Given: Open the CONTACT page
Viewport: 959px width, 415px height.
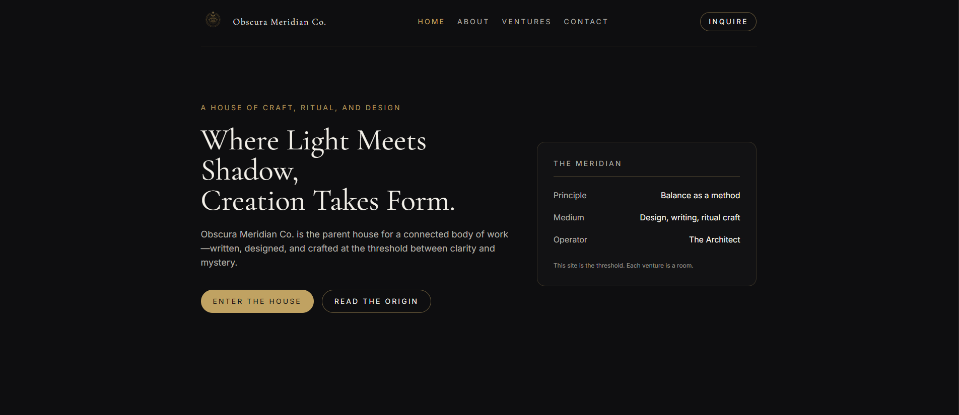Looking at the screenshot, I should click(x=586, y=22).
